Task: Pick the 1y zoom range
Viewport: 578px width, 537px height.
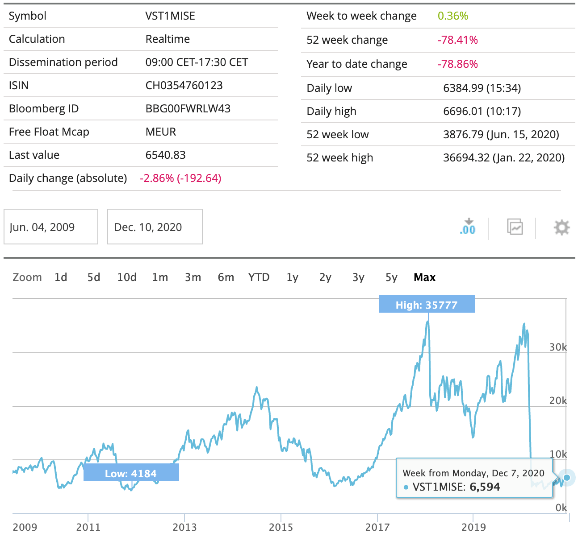Action: coord(293,277)
